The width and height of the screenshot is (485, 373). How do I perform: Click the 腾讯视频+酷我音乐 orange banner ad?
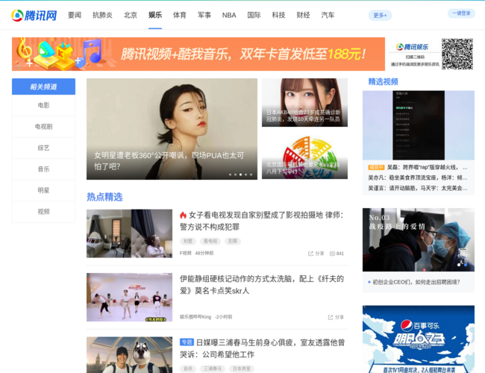point(198,54)
